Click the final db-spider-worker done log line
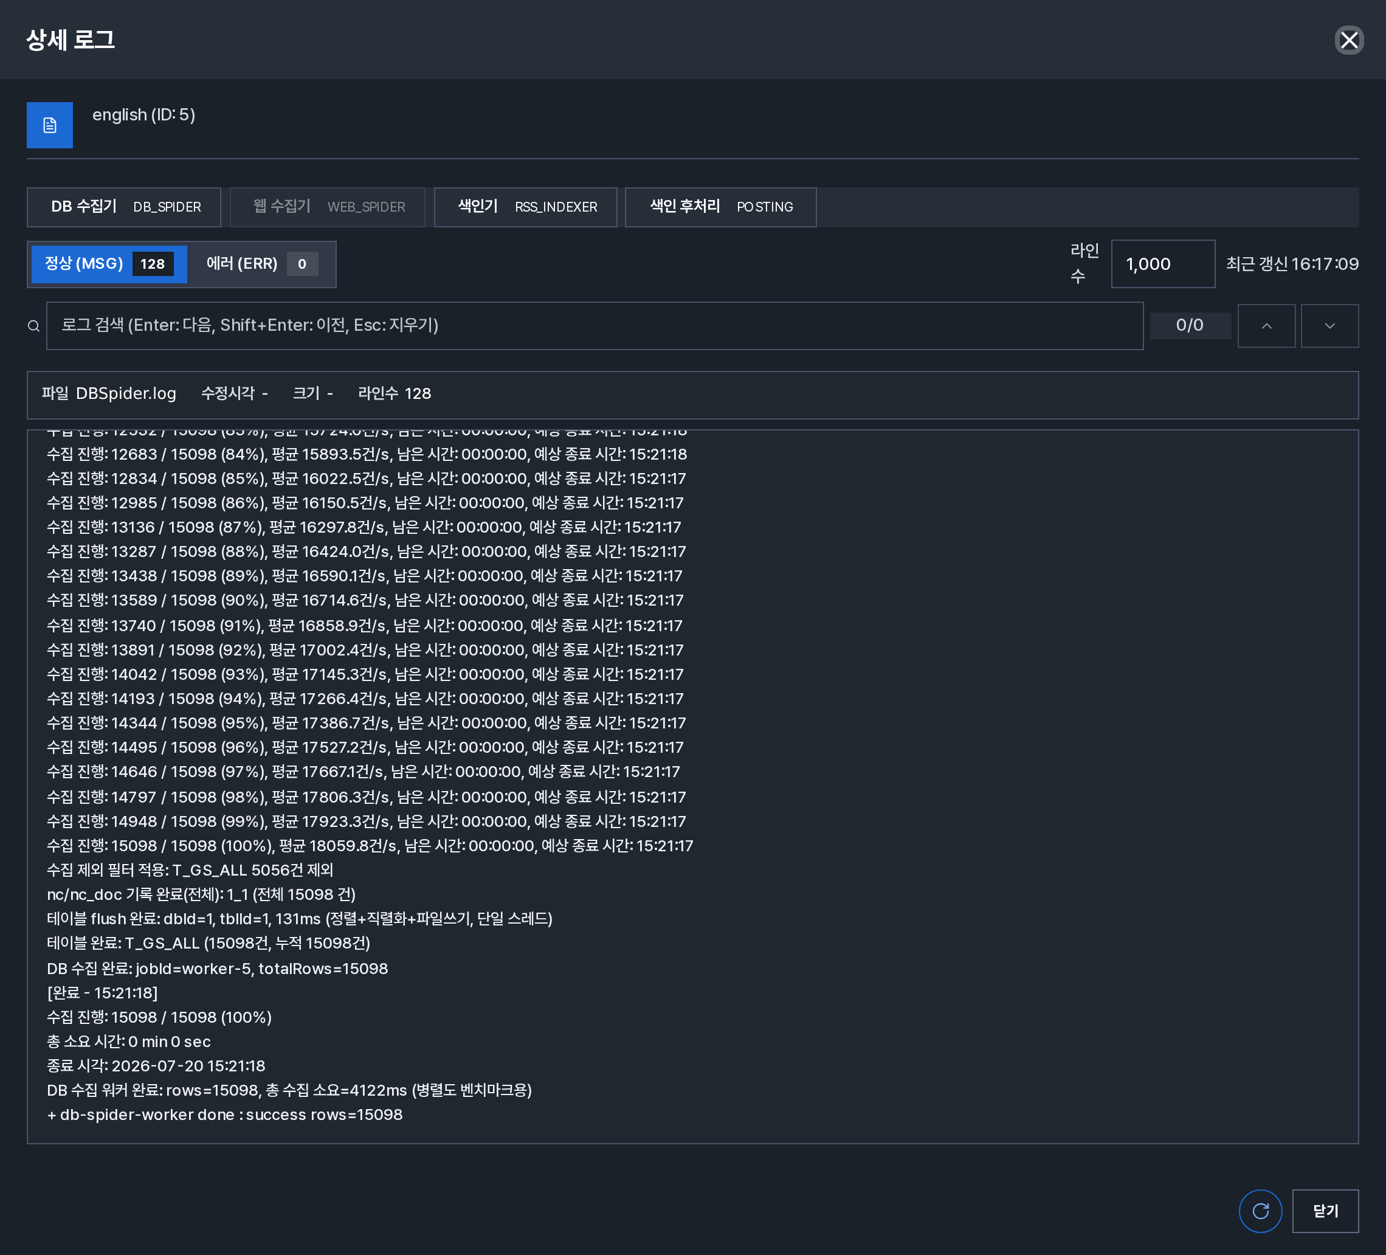 [225, 1115]
